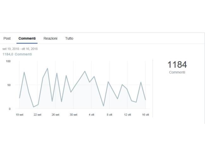Click the highest peak of the comments line
The image size is (205, 156).
[x=47, y=68]
